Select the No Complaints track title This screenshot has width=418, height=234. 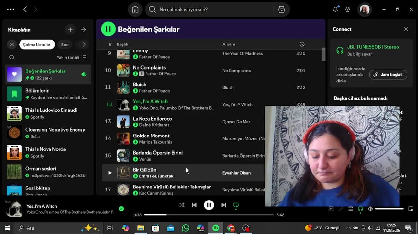(149, 68)
